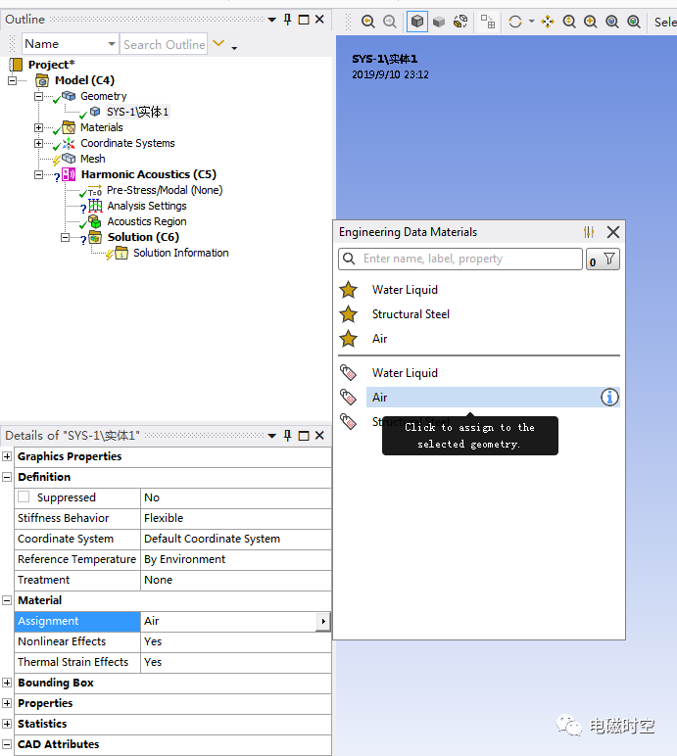Select the Acoustics Region tree item

[x=147, y=221]
